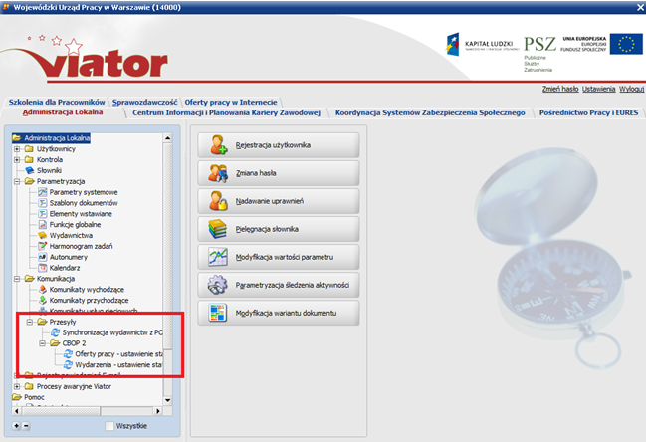Screen dimensions: 646x442
Task: Click the tree horizontal scrollbar right arrow
Action: [158, 411]
